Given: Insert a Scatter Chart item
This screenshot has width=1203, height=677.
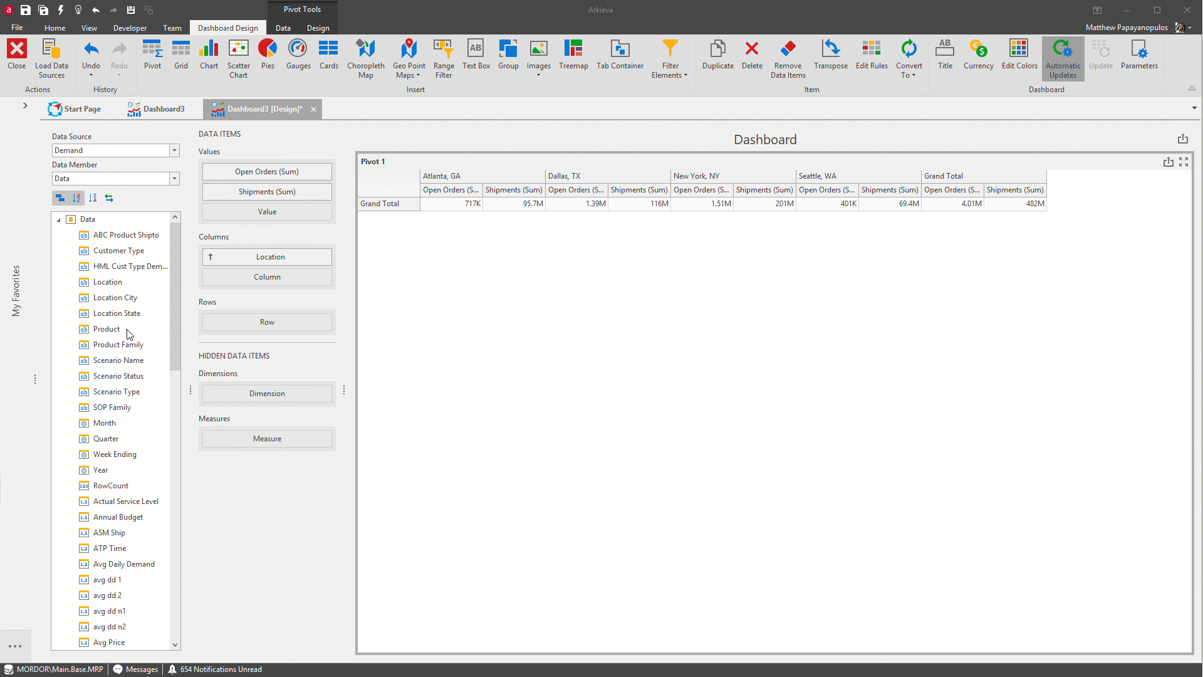Looking at the screenshot, I should 238,59.
